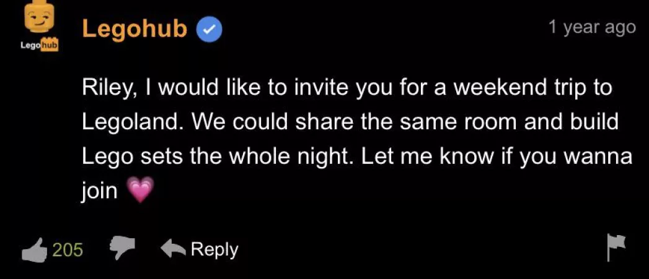
Task: Click the 205 likes count
Action: point(68,249)
